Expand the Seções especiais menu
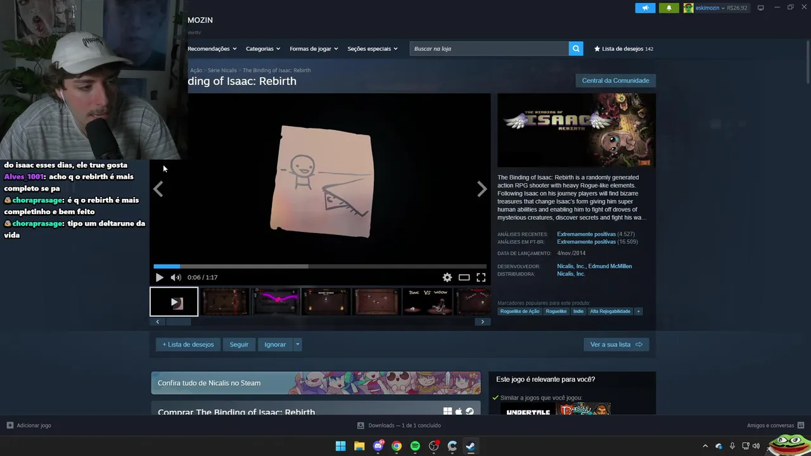811x456 pixels. pos(373,49)
